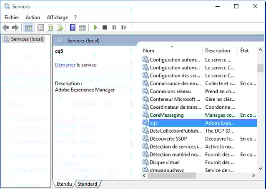
Task: Click the horizontal scrollbar right arrow
Action: 253,175
